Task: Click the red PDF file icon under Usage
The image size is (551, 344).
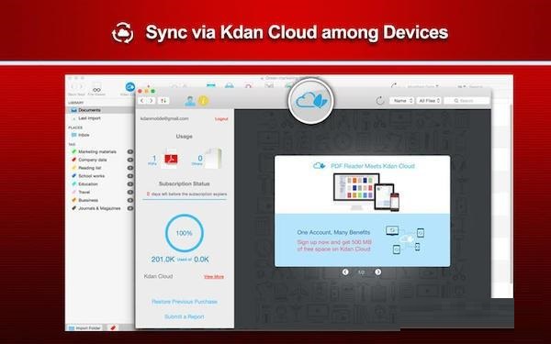Action: click(x=171, y=159)
